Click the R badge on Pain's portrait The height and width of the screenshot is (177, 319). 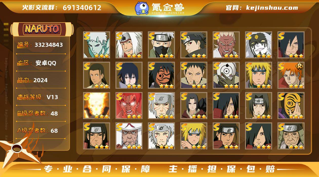point(300,66)
